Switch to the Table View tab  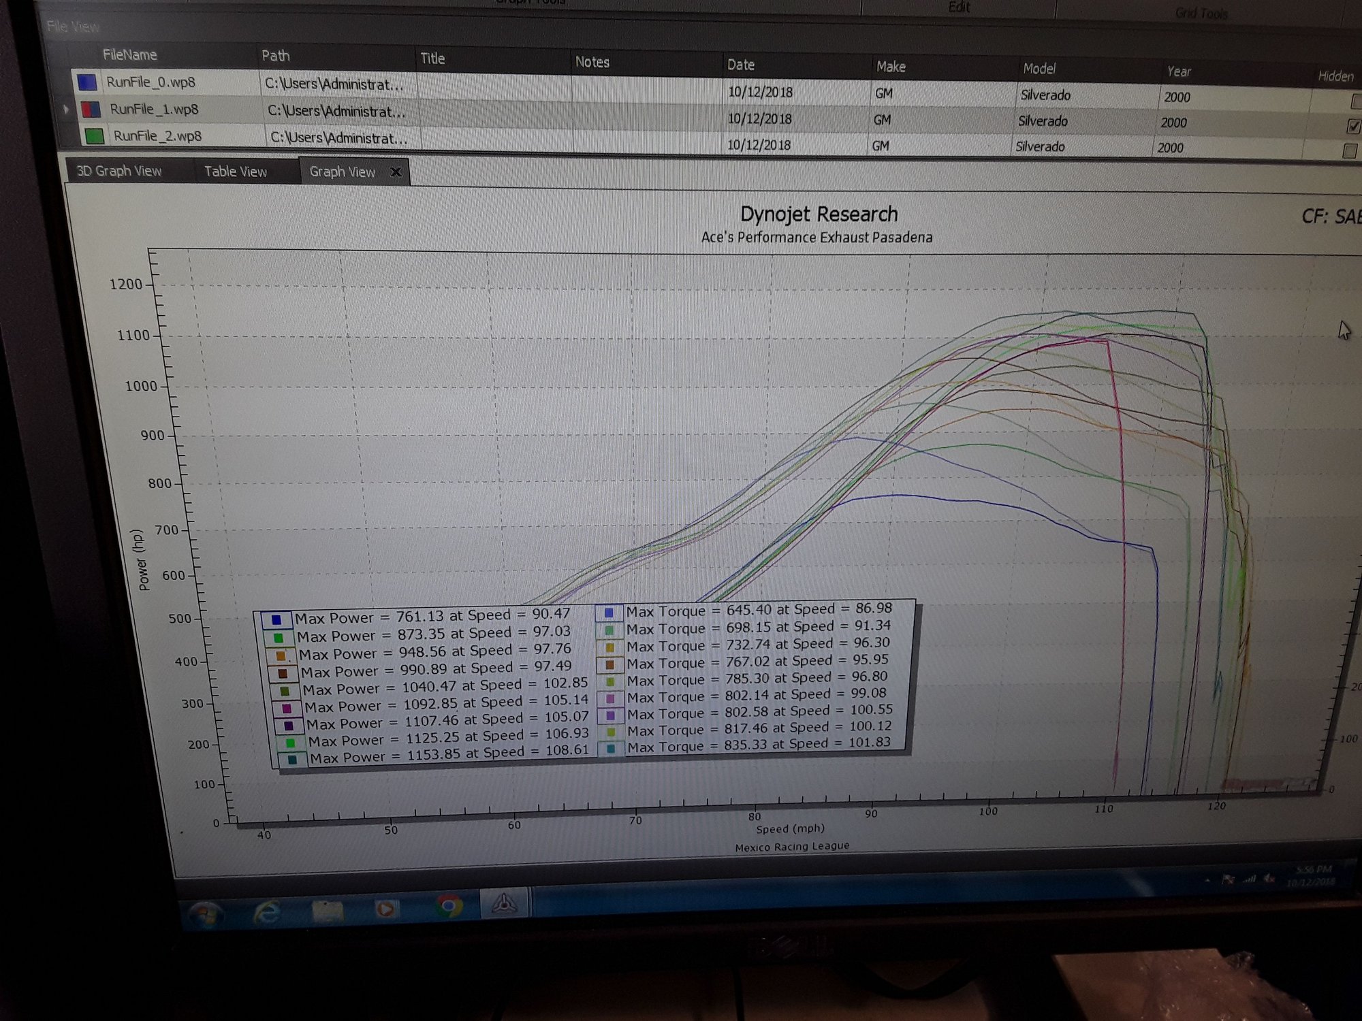pos(236,172)
